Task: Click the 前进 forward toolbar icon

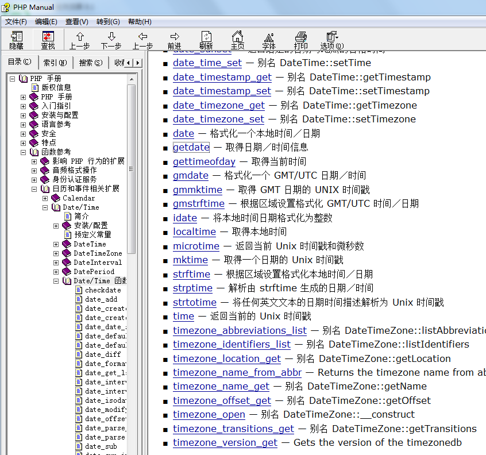Action: pyautogui.click(x=175, y=40)
